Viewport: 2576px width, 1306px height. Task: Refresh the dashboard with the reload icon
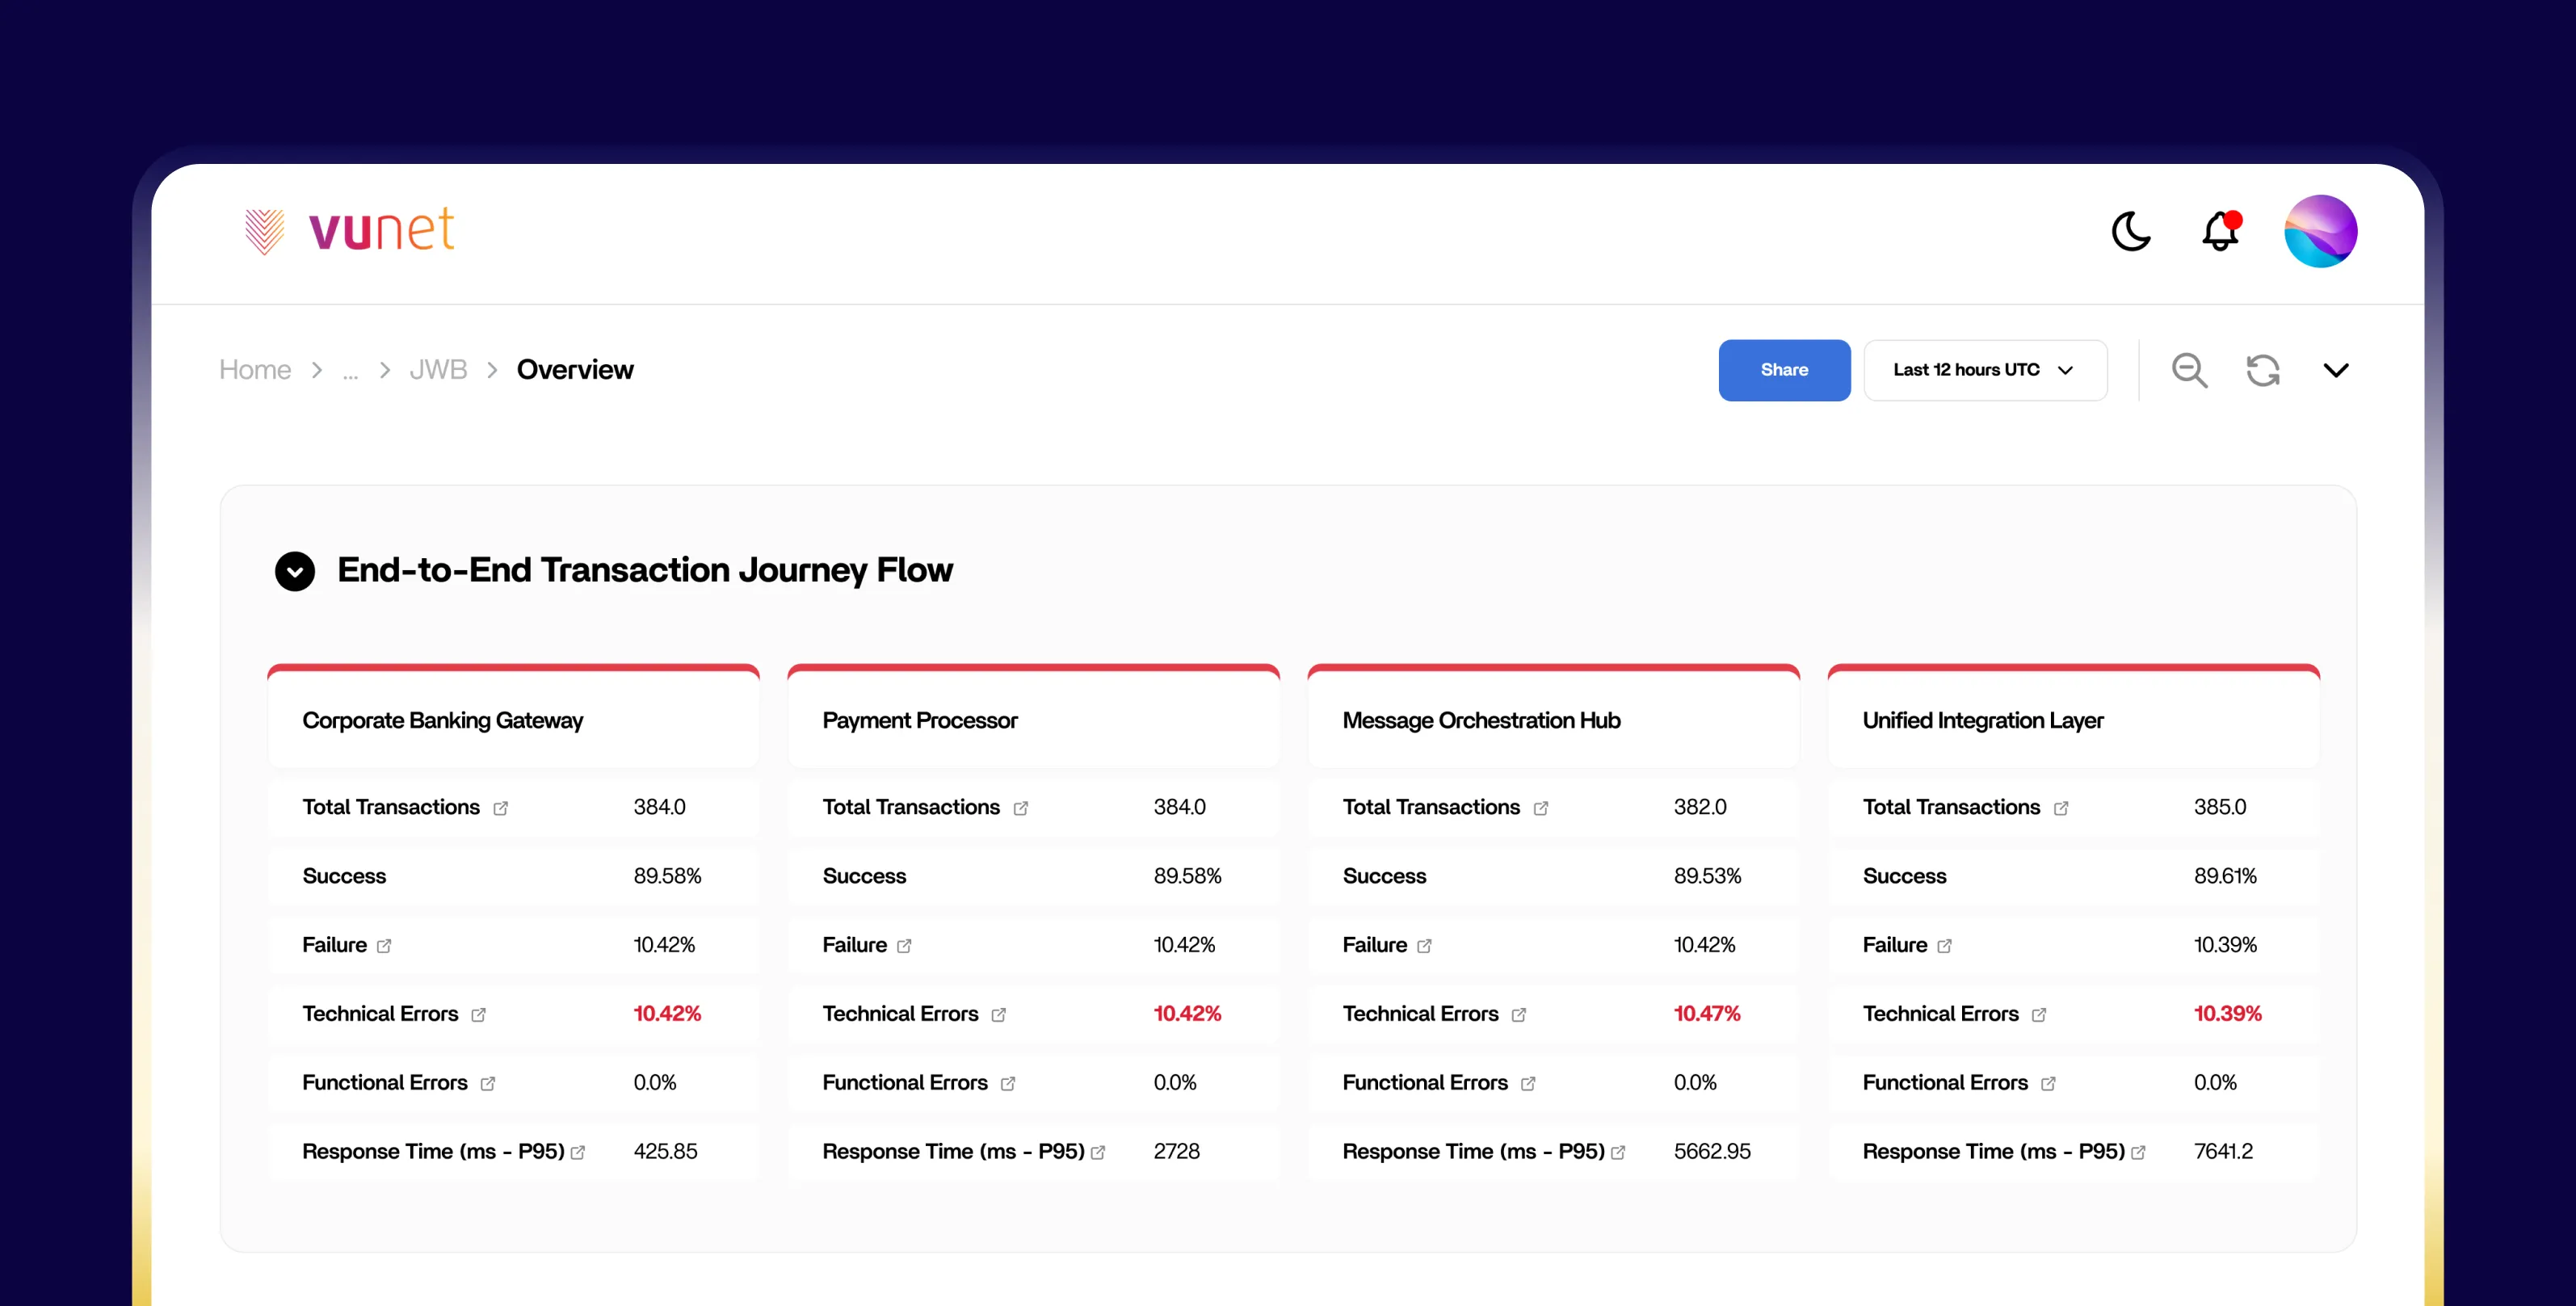coord(2263,370)
